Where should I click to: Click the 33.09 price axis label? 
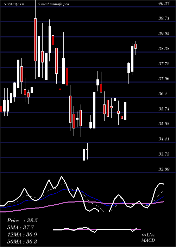click(x=164, y=169)
